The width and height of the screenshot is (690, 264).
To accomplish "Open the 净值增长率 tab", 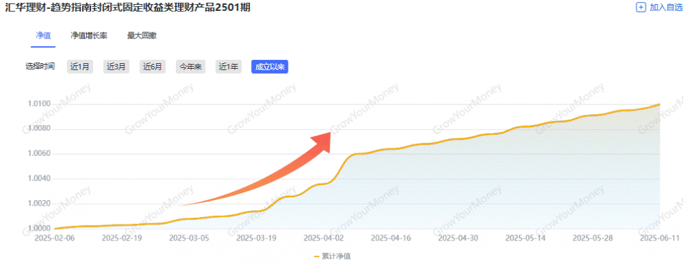I will coord(89,36).
